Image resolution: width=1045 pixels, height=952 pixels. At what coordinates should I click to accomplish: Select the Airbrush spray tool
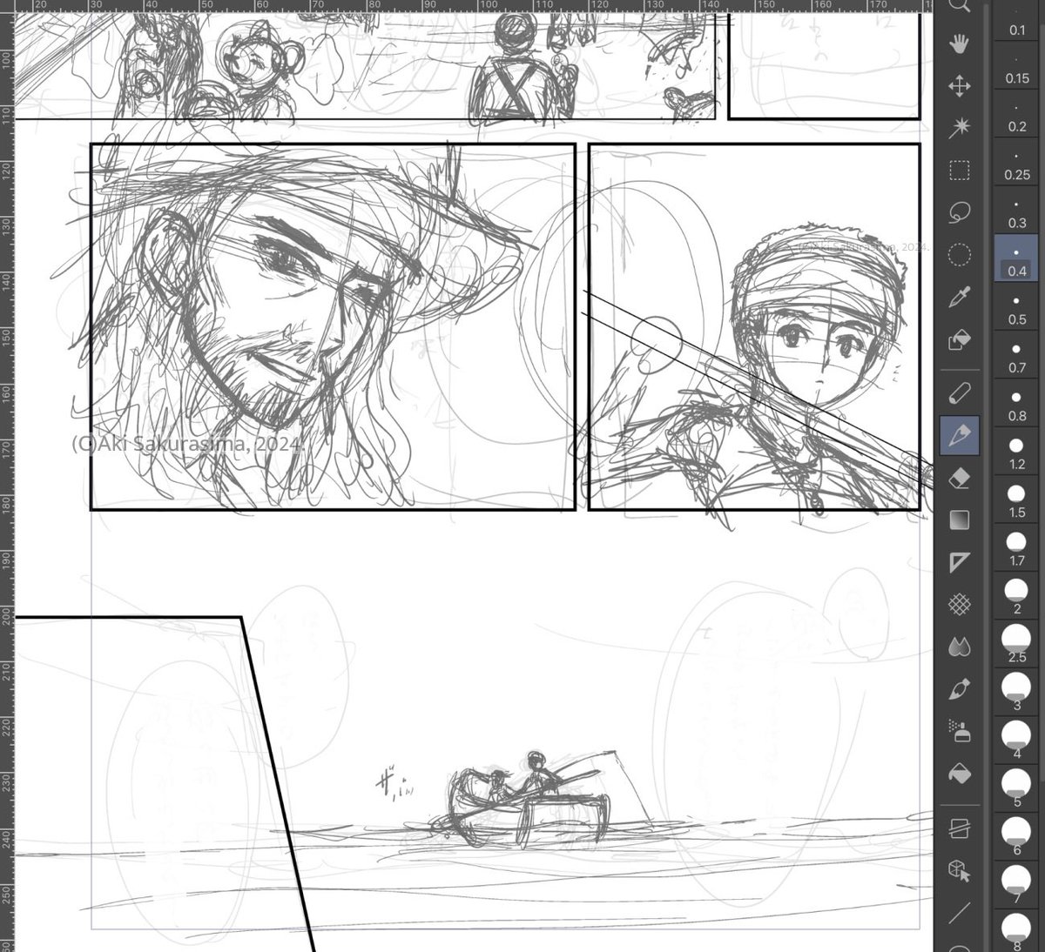(959, 732)
